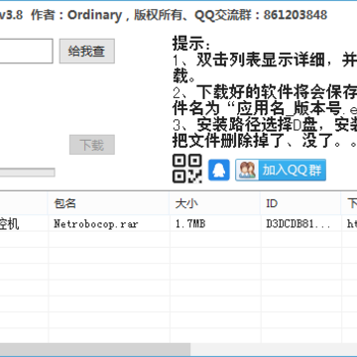Open the QR code icon
This screenshot has height=357, width=357.
pos(187,169)
